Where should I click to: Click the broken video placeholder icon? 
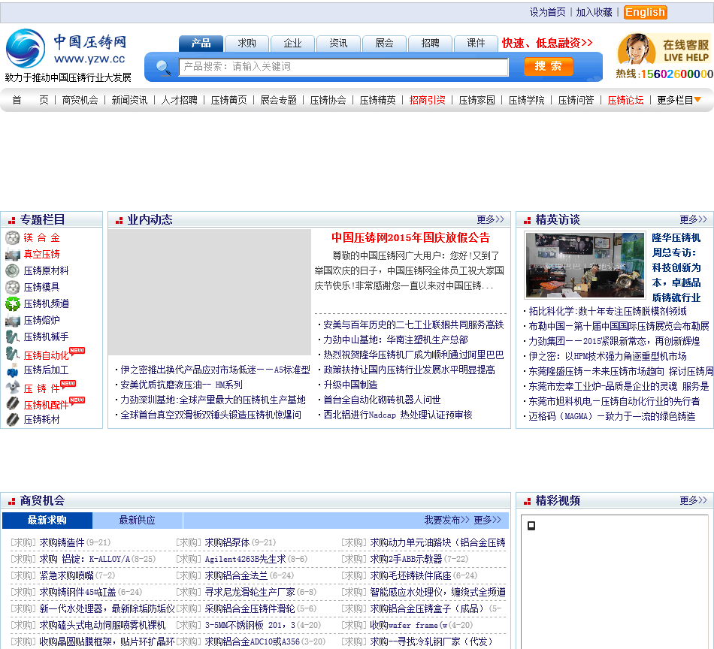coord(531,526)
